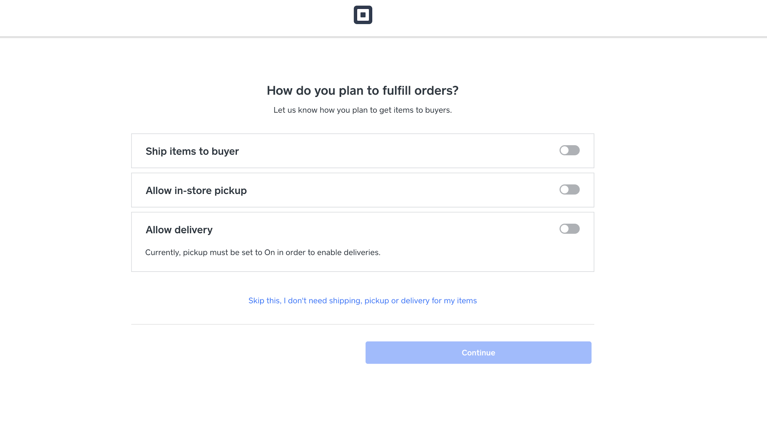Click the "How do you plan to fulfill orders?" heading
767x421 pixels.
(x=362, y=91)
